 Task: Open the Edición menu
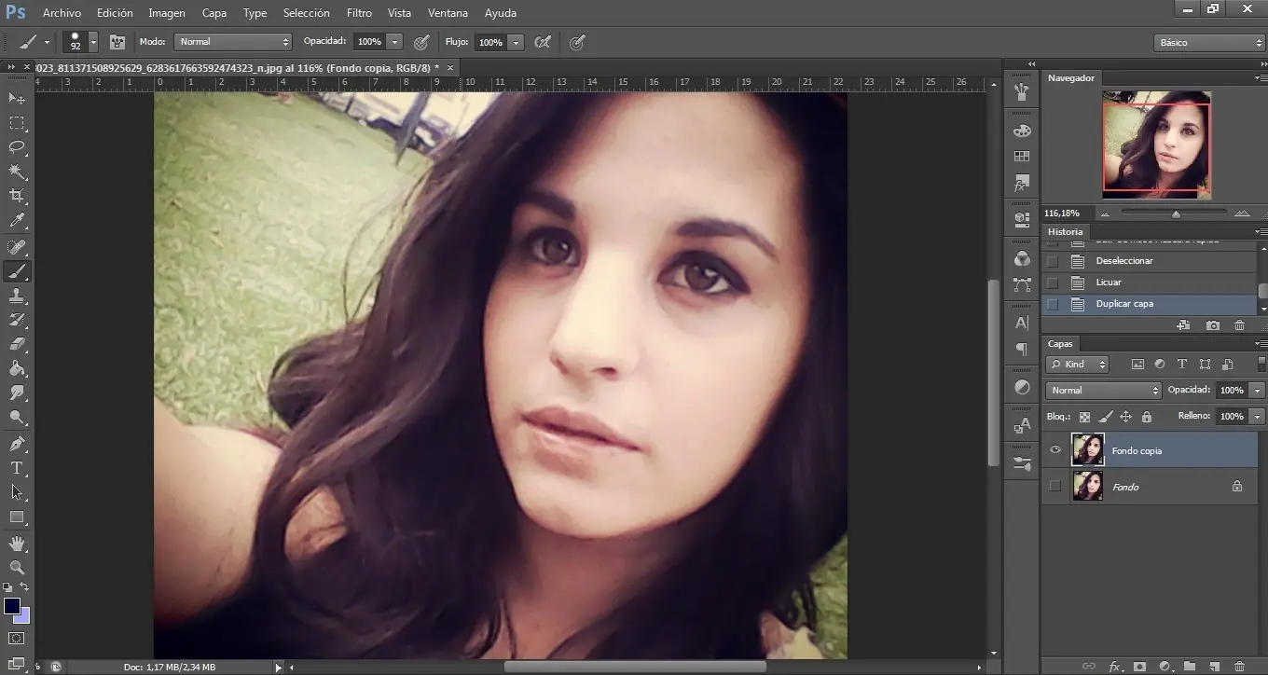pos(115,13)
